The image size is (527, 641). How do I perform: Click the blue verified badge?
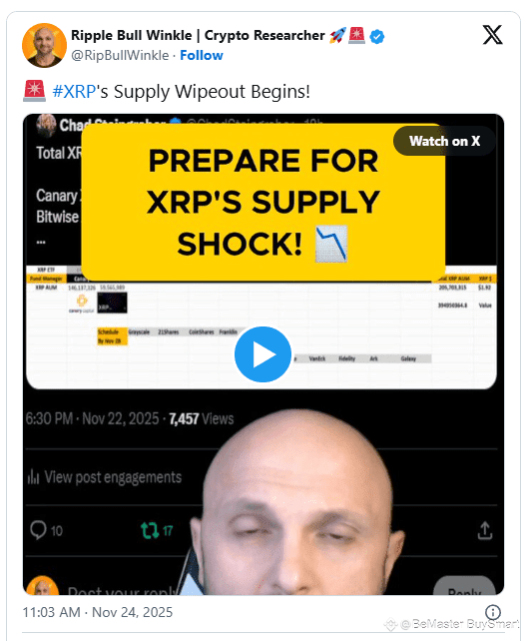click(x=376, y=36)
